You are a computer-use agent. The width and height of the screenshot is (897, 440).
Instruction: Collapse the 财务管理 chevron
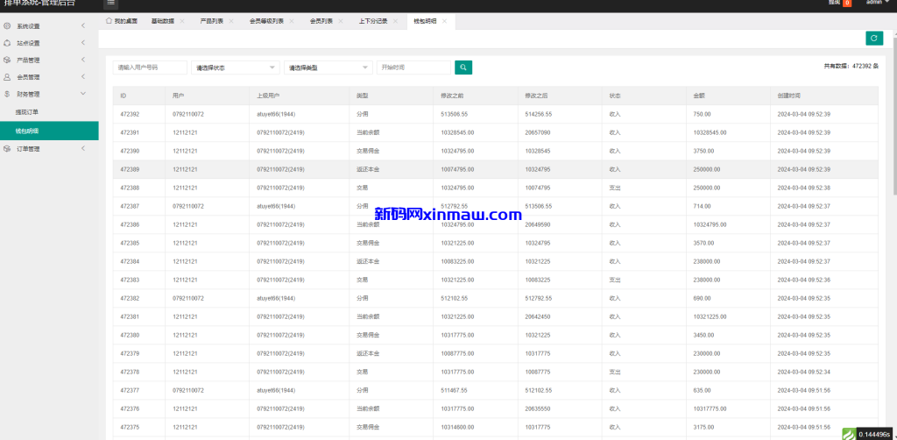click(83, 93)
